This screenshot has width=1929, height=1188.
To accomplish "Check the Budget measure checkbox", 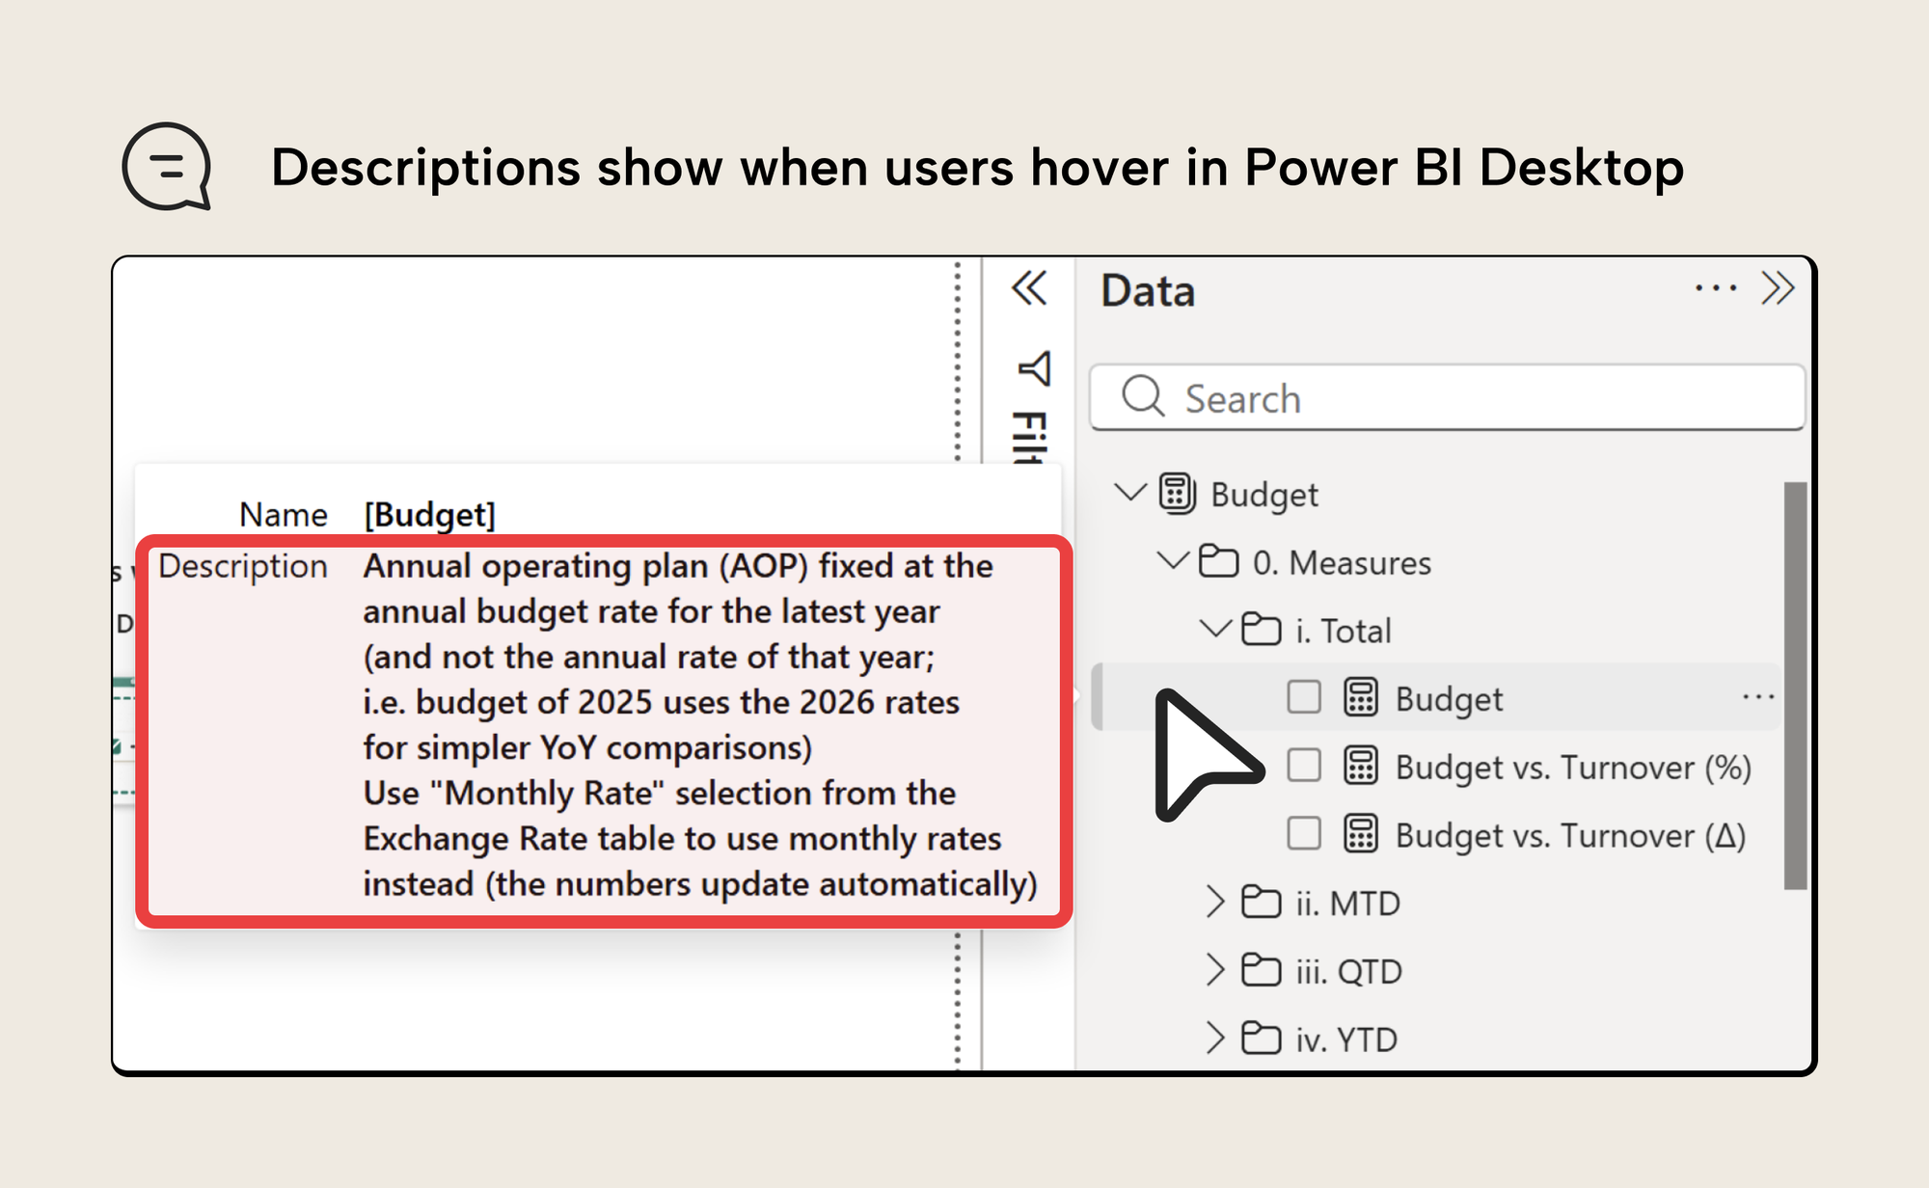I will click(x=1304, y=696).
